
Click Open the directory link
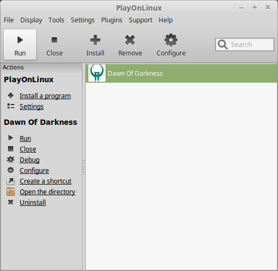point(47,192)
